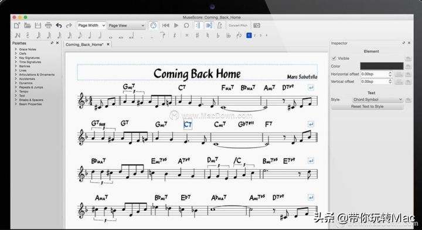Switch to the Coming_Back_Home score tab
Screen dimensions: 422x230
(x=84, y=45)
